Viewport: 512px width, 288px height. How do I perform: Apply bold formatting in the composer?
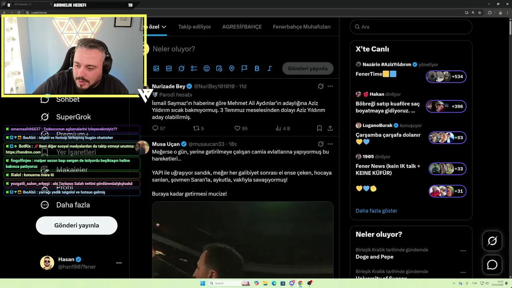coord(257,68)
